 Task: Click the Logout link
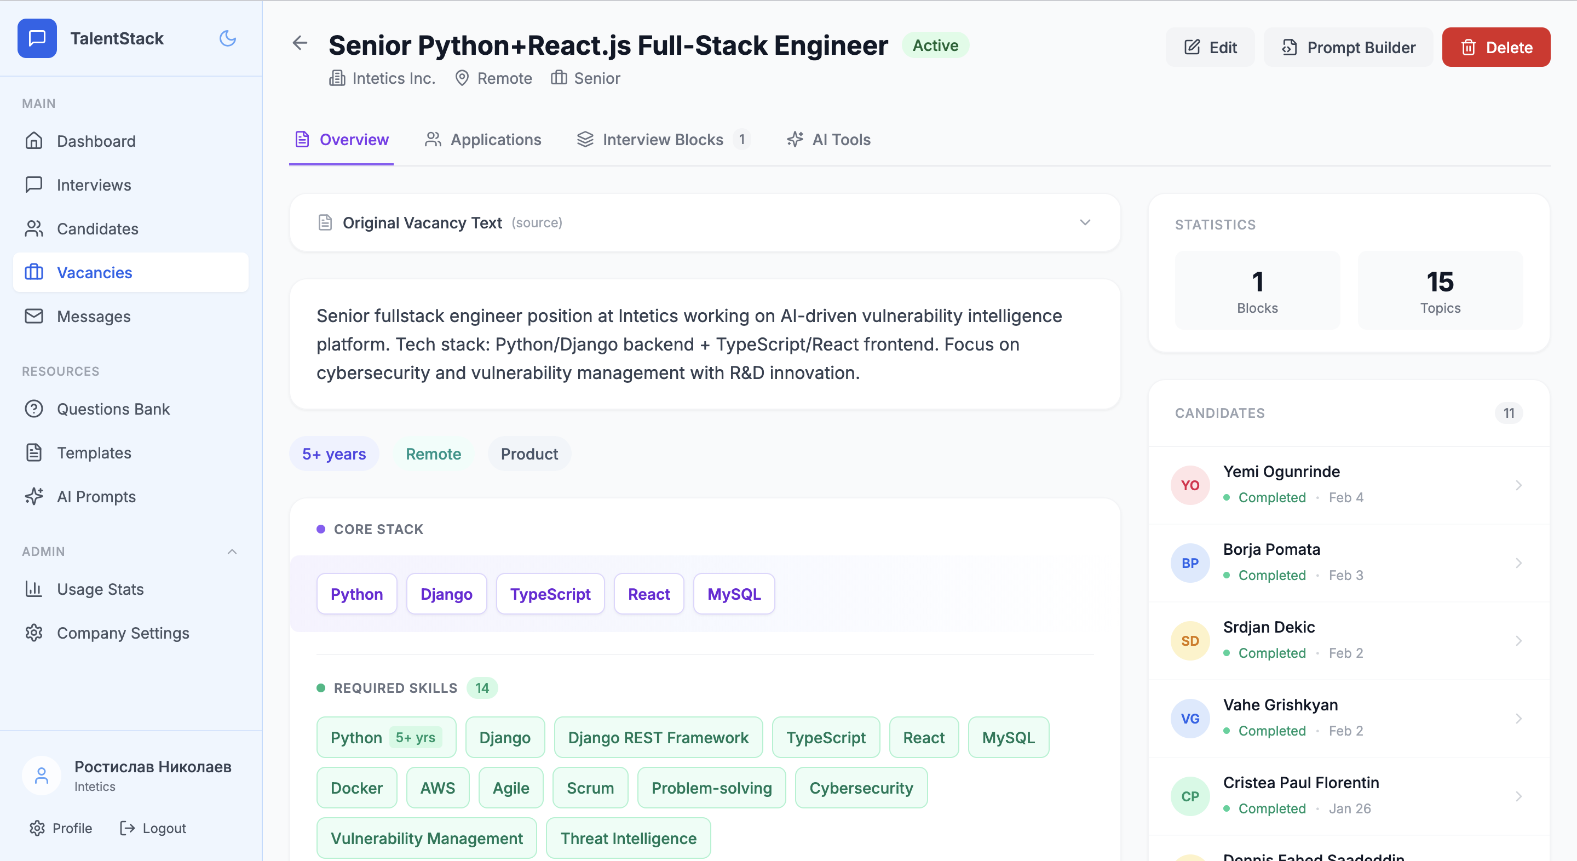coord(153,828)
